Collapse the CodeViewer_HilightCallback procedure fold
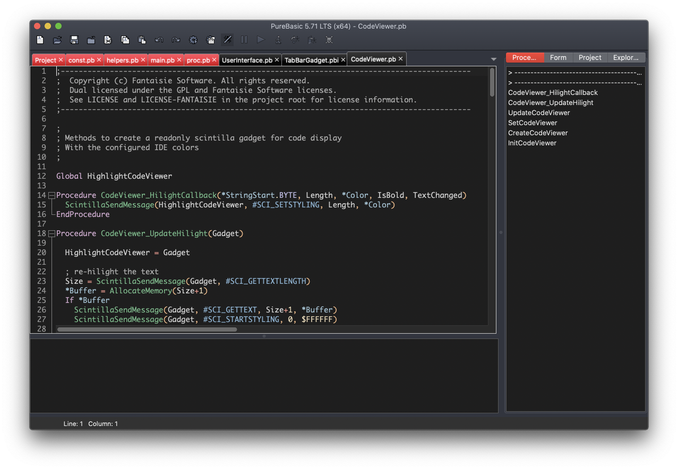The width and height of the screenshot is (678, 469). (52, 195)
